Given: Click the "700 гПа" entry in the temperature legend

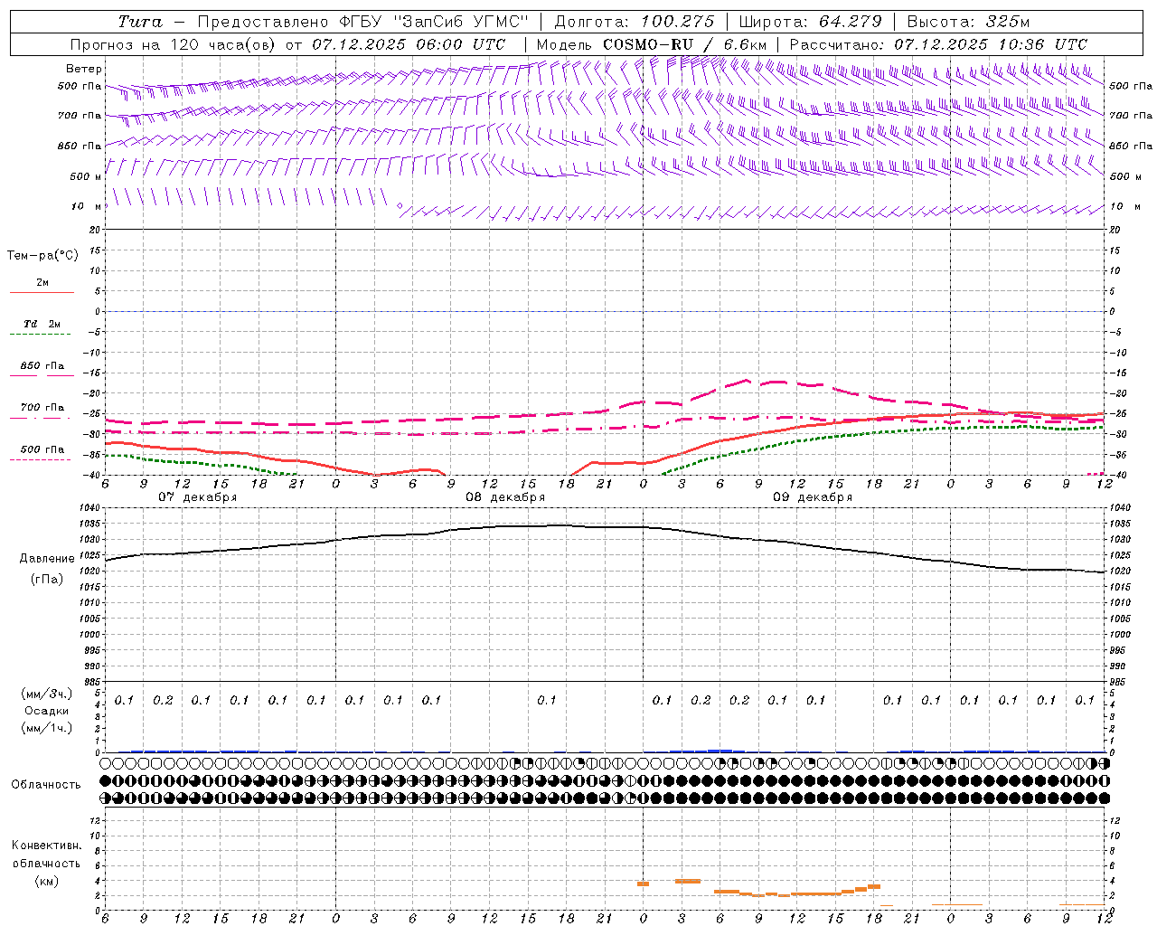Looking at the screenshot, I should (x=42, y=407).
